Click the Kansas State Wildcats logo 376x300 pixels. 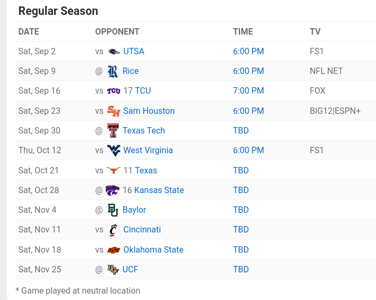113,190
